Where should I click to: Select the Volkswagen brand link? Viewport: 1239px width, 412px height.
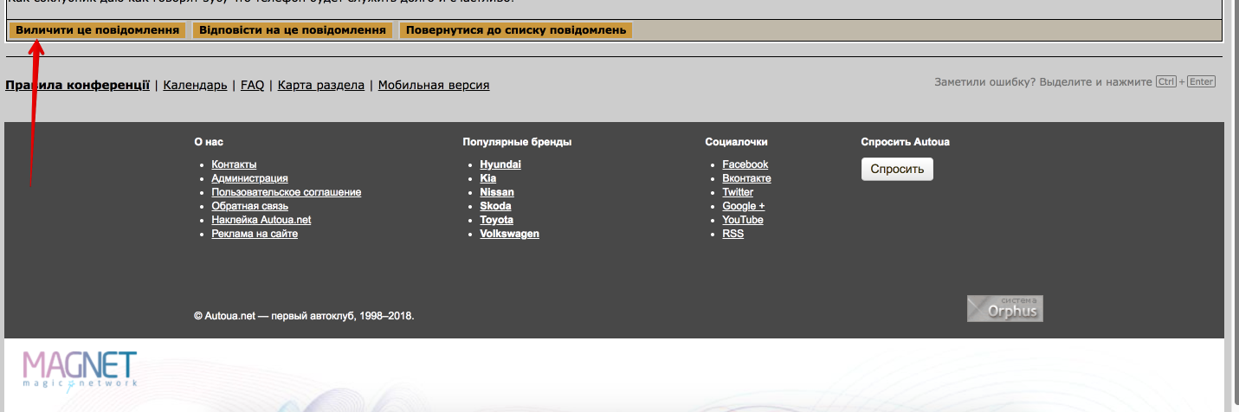(509, 234)
